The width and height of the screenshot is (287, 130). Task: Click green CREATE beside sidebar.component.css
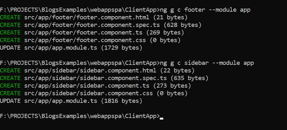(10, 93)
